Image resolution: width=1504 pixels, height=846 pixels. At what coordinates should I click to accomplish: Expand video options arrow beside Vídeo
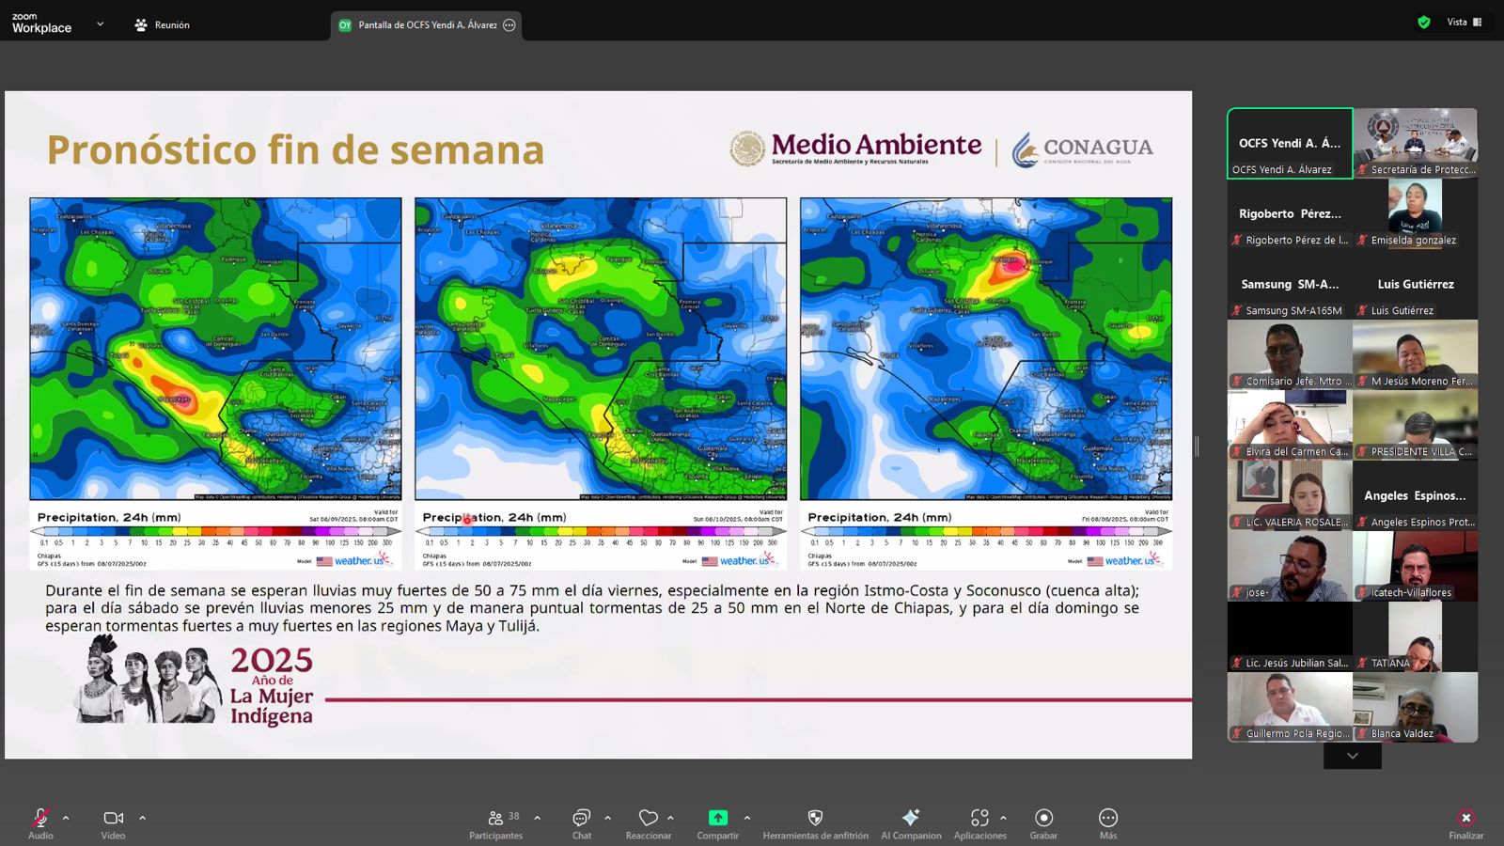(143, 818)
